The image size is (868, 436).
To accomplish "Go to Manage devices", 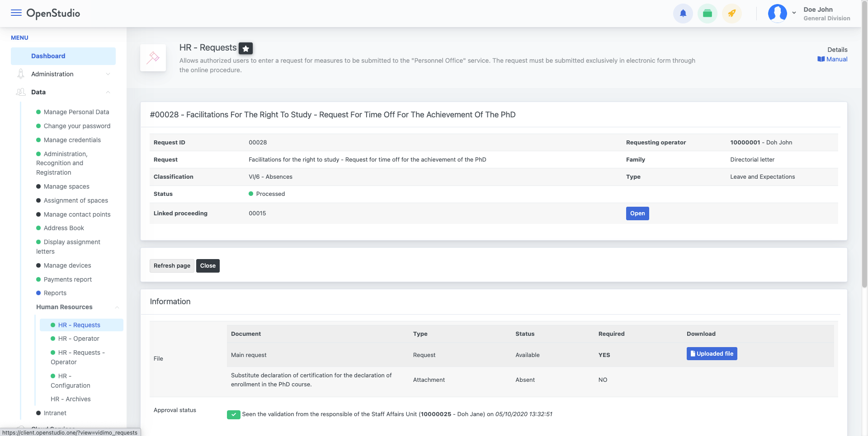I will pos(67,265).
